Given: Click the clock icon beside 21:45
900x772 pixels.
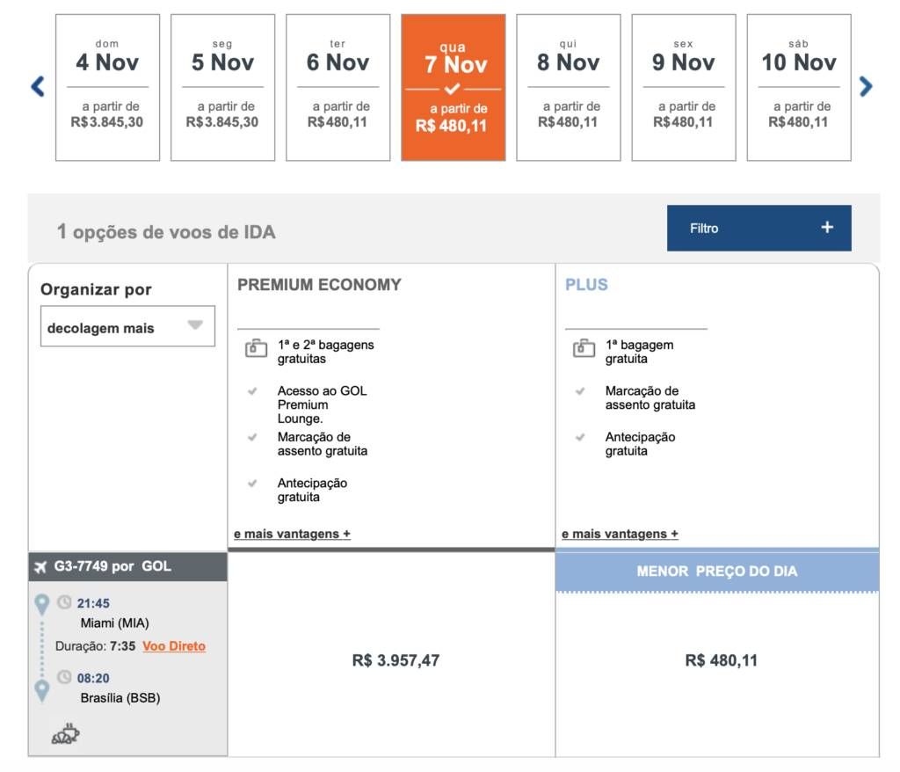Looking at the screenshot, I should (64, 602).
